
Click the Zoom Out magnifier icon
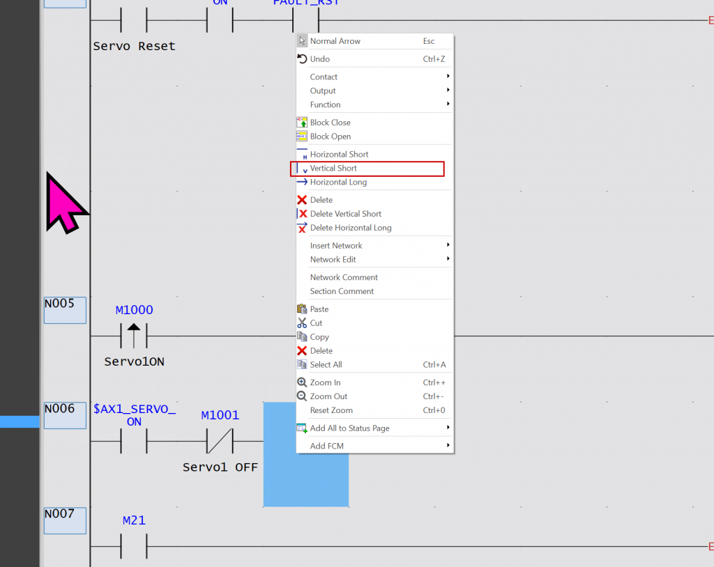[302, 396]
